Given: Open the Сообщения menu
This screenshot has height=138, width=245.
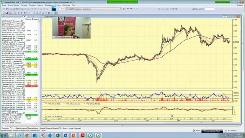Looking at the screenshot, I should 49,5.
